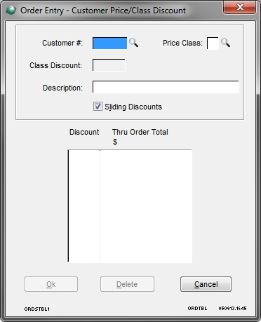Toggle the Sliding Discounts checkbox
Viewport: 261px width, 322px height.
[x=98, y=107]
